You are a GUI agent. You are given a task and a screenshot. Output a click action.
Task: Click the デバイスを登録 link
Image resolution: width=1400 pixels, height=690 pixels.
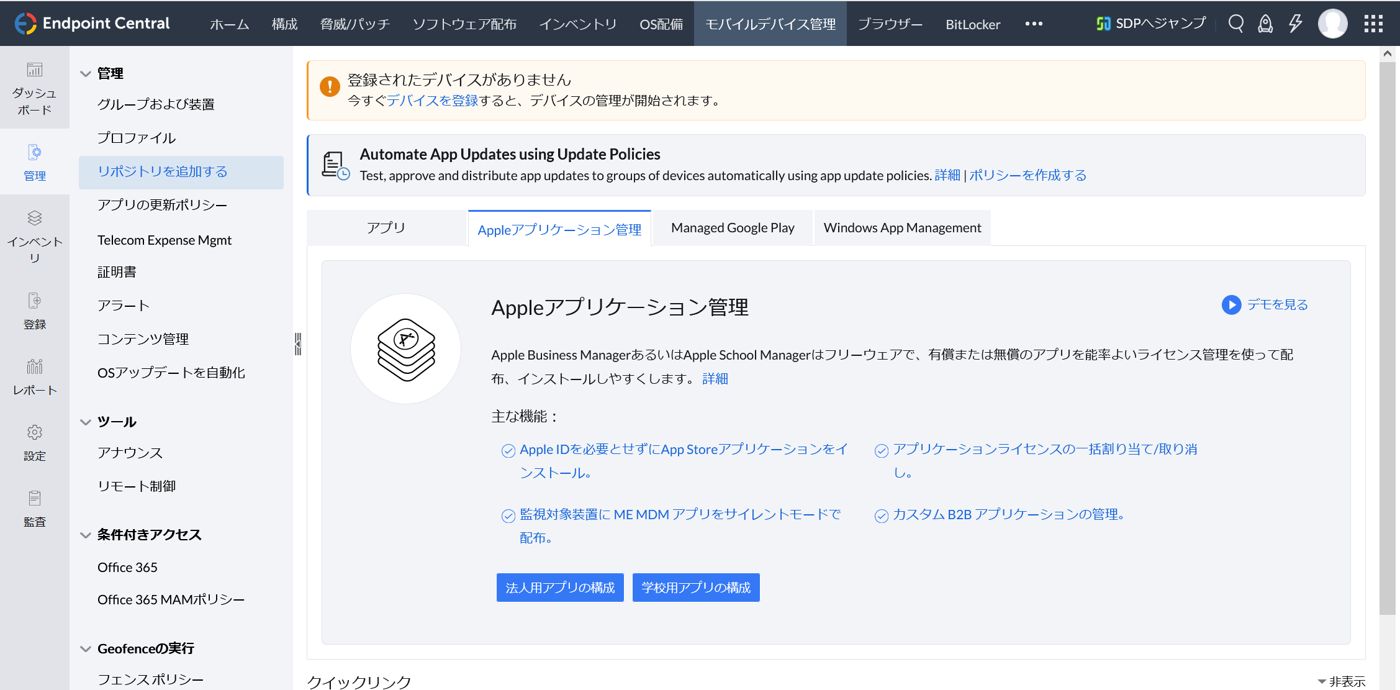[x=432, y=101]
